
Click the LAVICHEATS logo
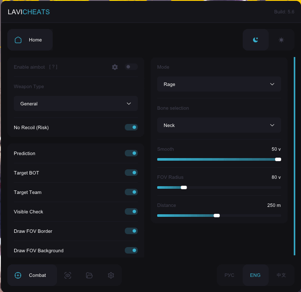(x=29, y=12)
